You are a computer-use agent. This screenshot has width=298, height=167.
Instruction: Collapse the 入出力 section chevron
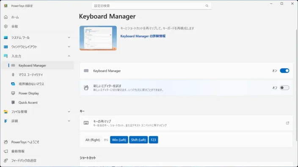(69, 56)
